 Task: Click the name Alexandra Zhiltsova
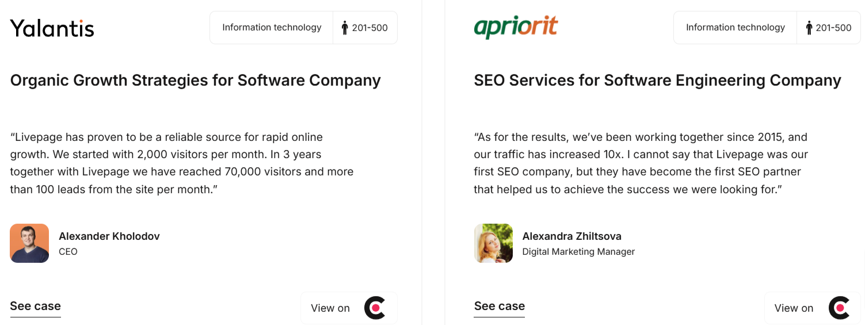pos(571,236)
